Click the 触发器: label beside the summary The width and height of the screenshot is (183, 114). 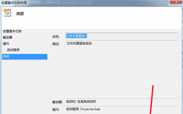click(57, 102)
